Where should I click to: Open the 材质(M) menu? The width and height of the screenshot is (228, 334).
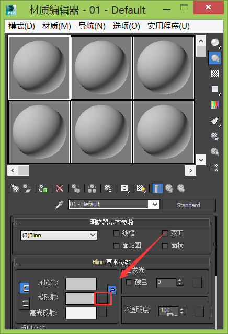[56, 26]
